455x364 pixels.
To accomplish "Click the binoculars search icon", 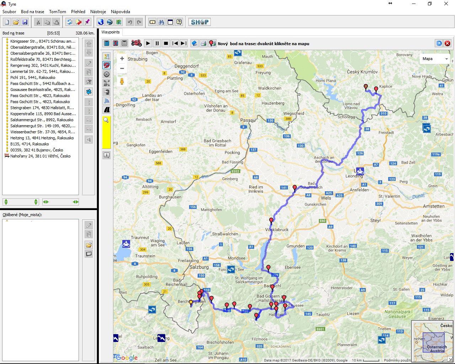I will point(161,22).
